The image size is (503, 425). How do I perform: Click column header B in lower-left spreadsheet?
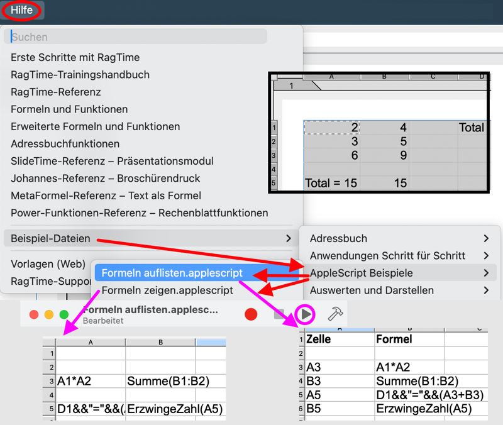(160, 342)
